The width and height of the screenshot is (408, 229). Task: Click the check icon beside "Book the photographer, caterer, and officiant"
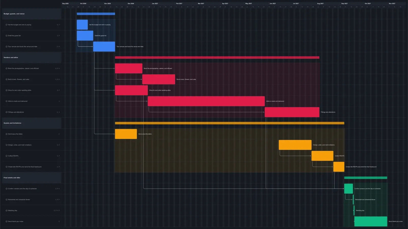6,68
